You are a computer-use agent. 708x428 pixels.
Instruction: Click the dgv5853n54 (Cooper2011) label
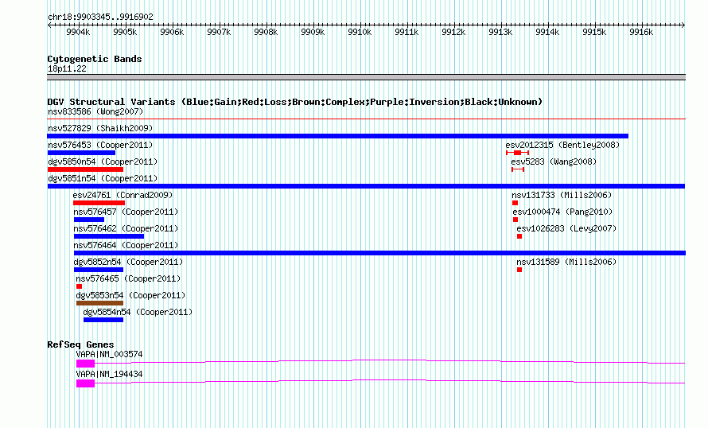[x=131, y=295]
